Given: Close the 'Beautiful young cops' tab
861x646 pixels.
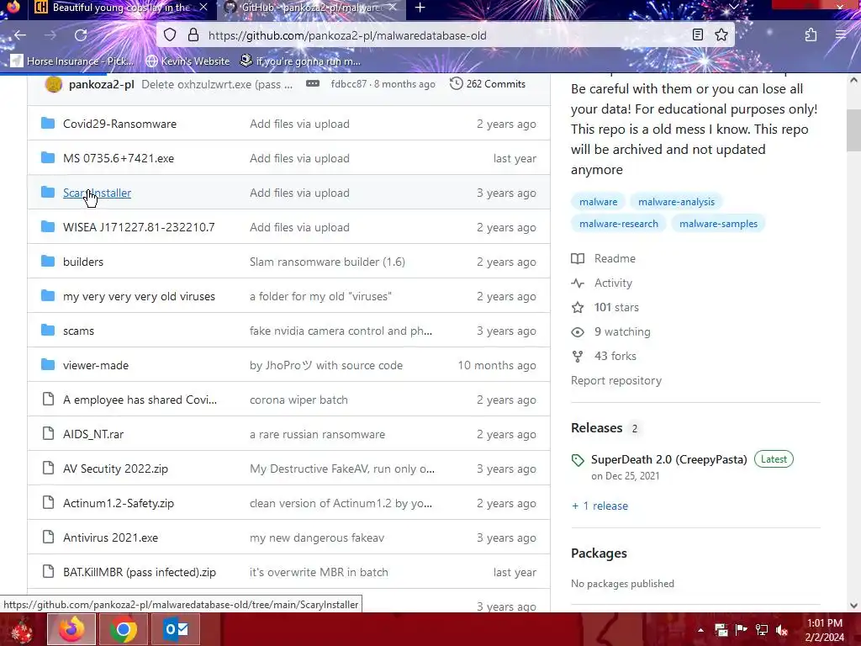Looking at the screenshot, I should pyautogui.click(x=203, y=8).
